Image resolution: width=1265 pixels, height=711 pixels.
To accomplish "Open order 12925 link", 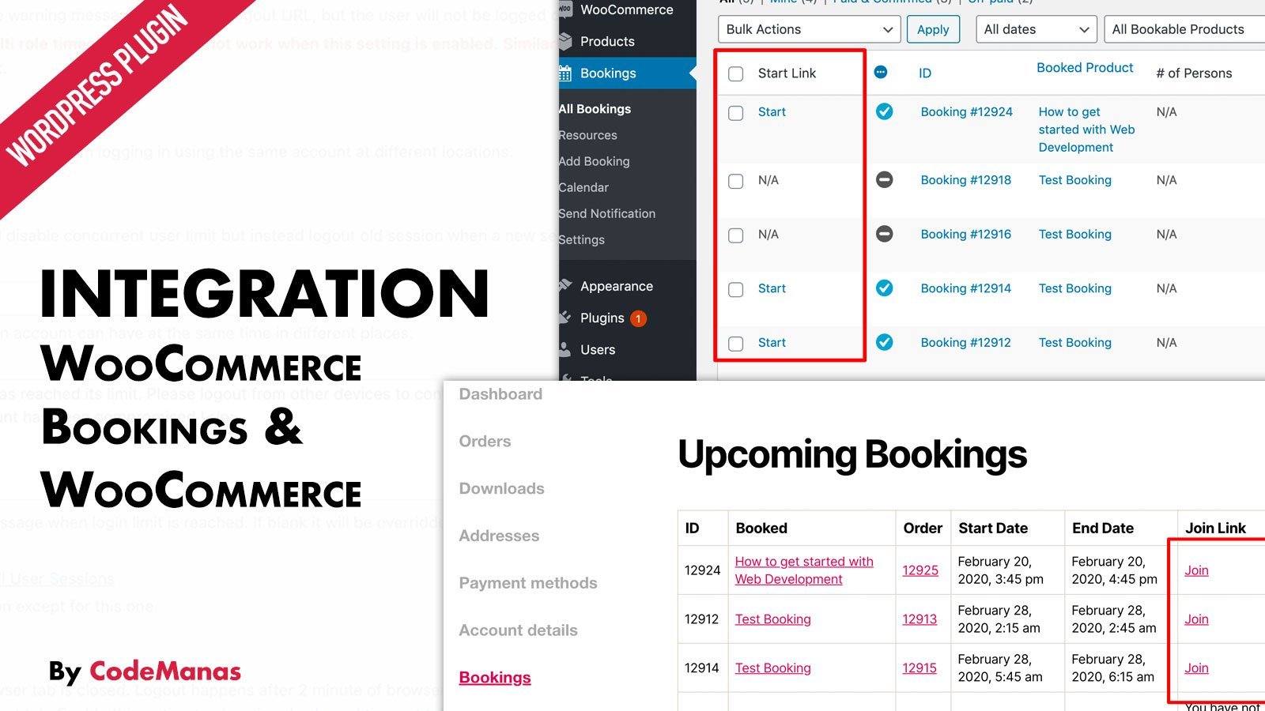I will 920,570.
